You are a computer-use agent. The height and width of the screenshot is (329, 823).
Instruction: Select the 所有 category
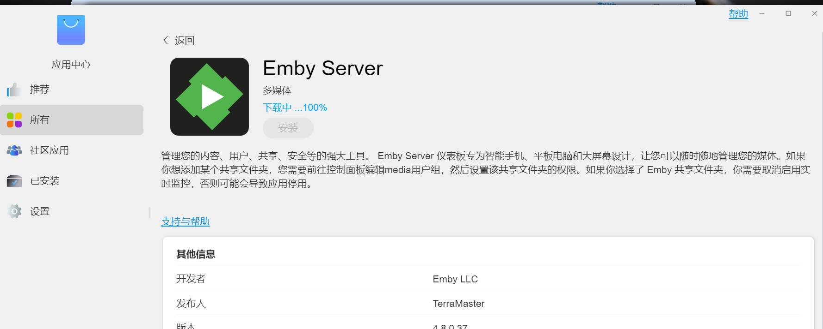72,120
